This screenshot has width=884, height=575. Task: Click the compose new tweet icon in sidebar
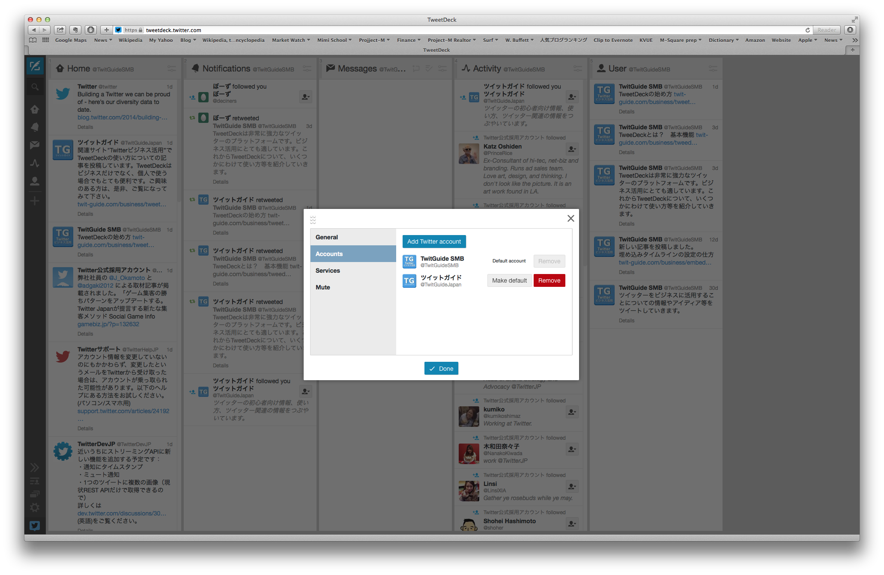pyautogui.click(x=35, y=66)
